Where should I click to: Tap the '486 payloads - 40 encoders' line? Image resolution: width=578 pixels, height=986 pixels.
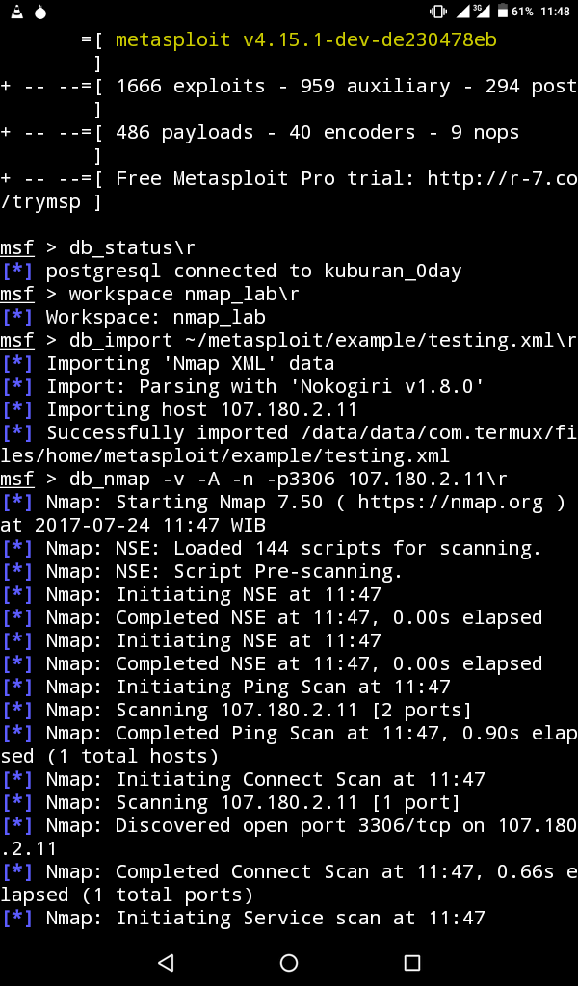(260, 133)
